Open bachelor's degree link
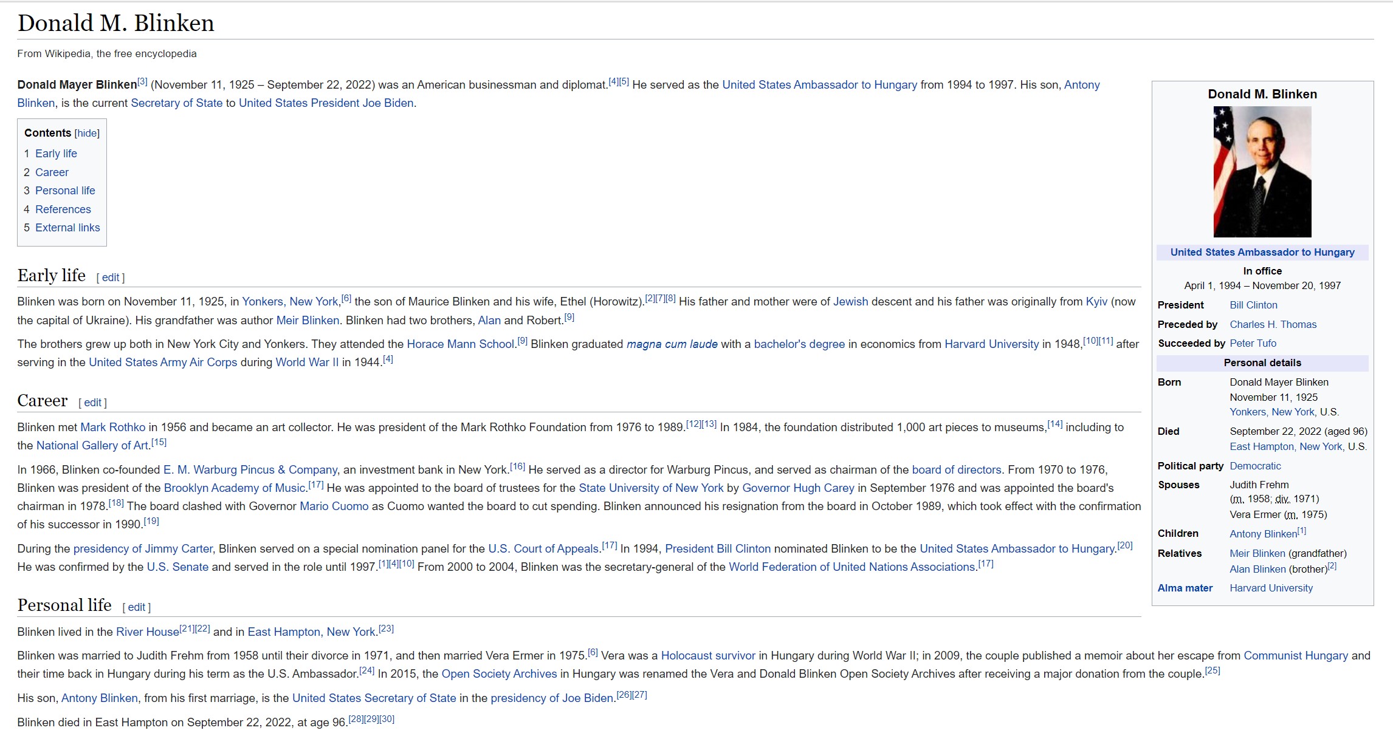Image resolution: width=1393 pixels, height=736 pixels. tap(799, 344)
